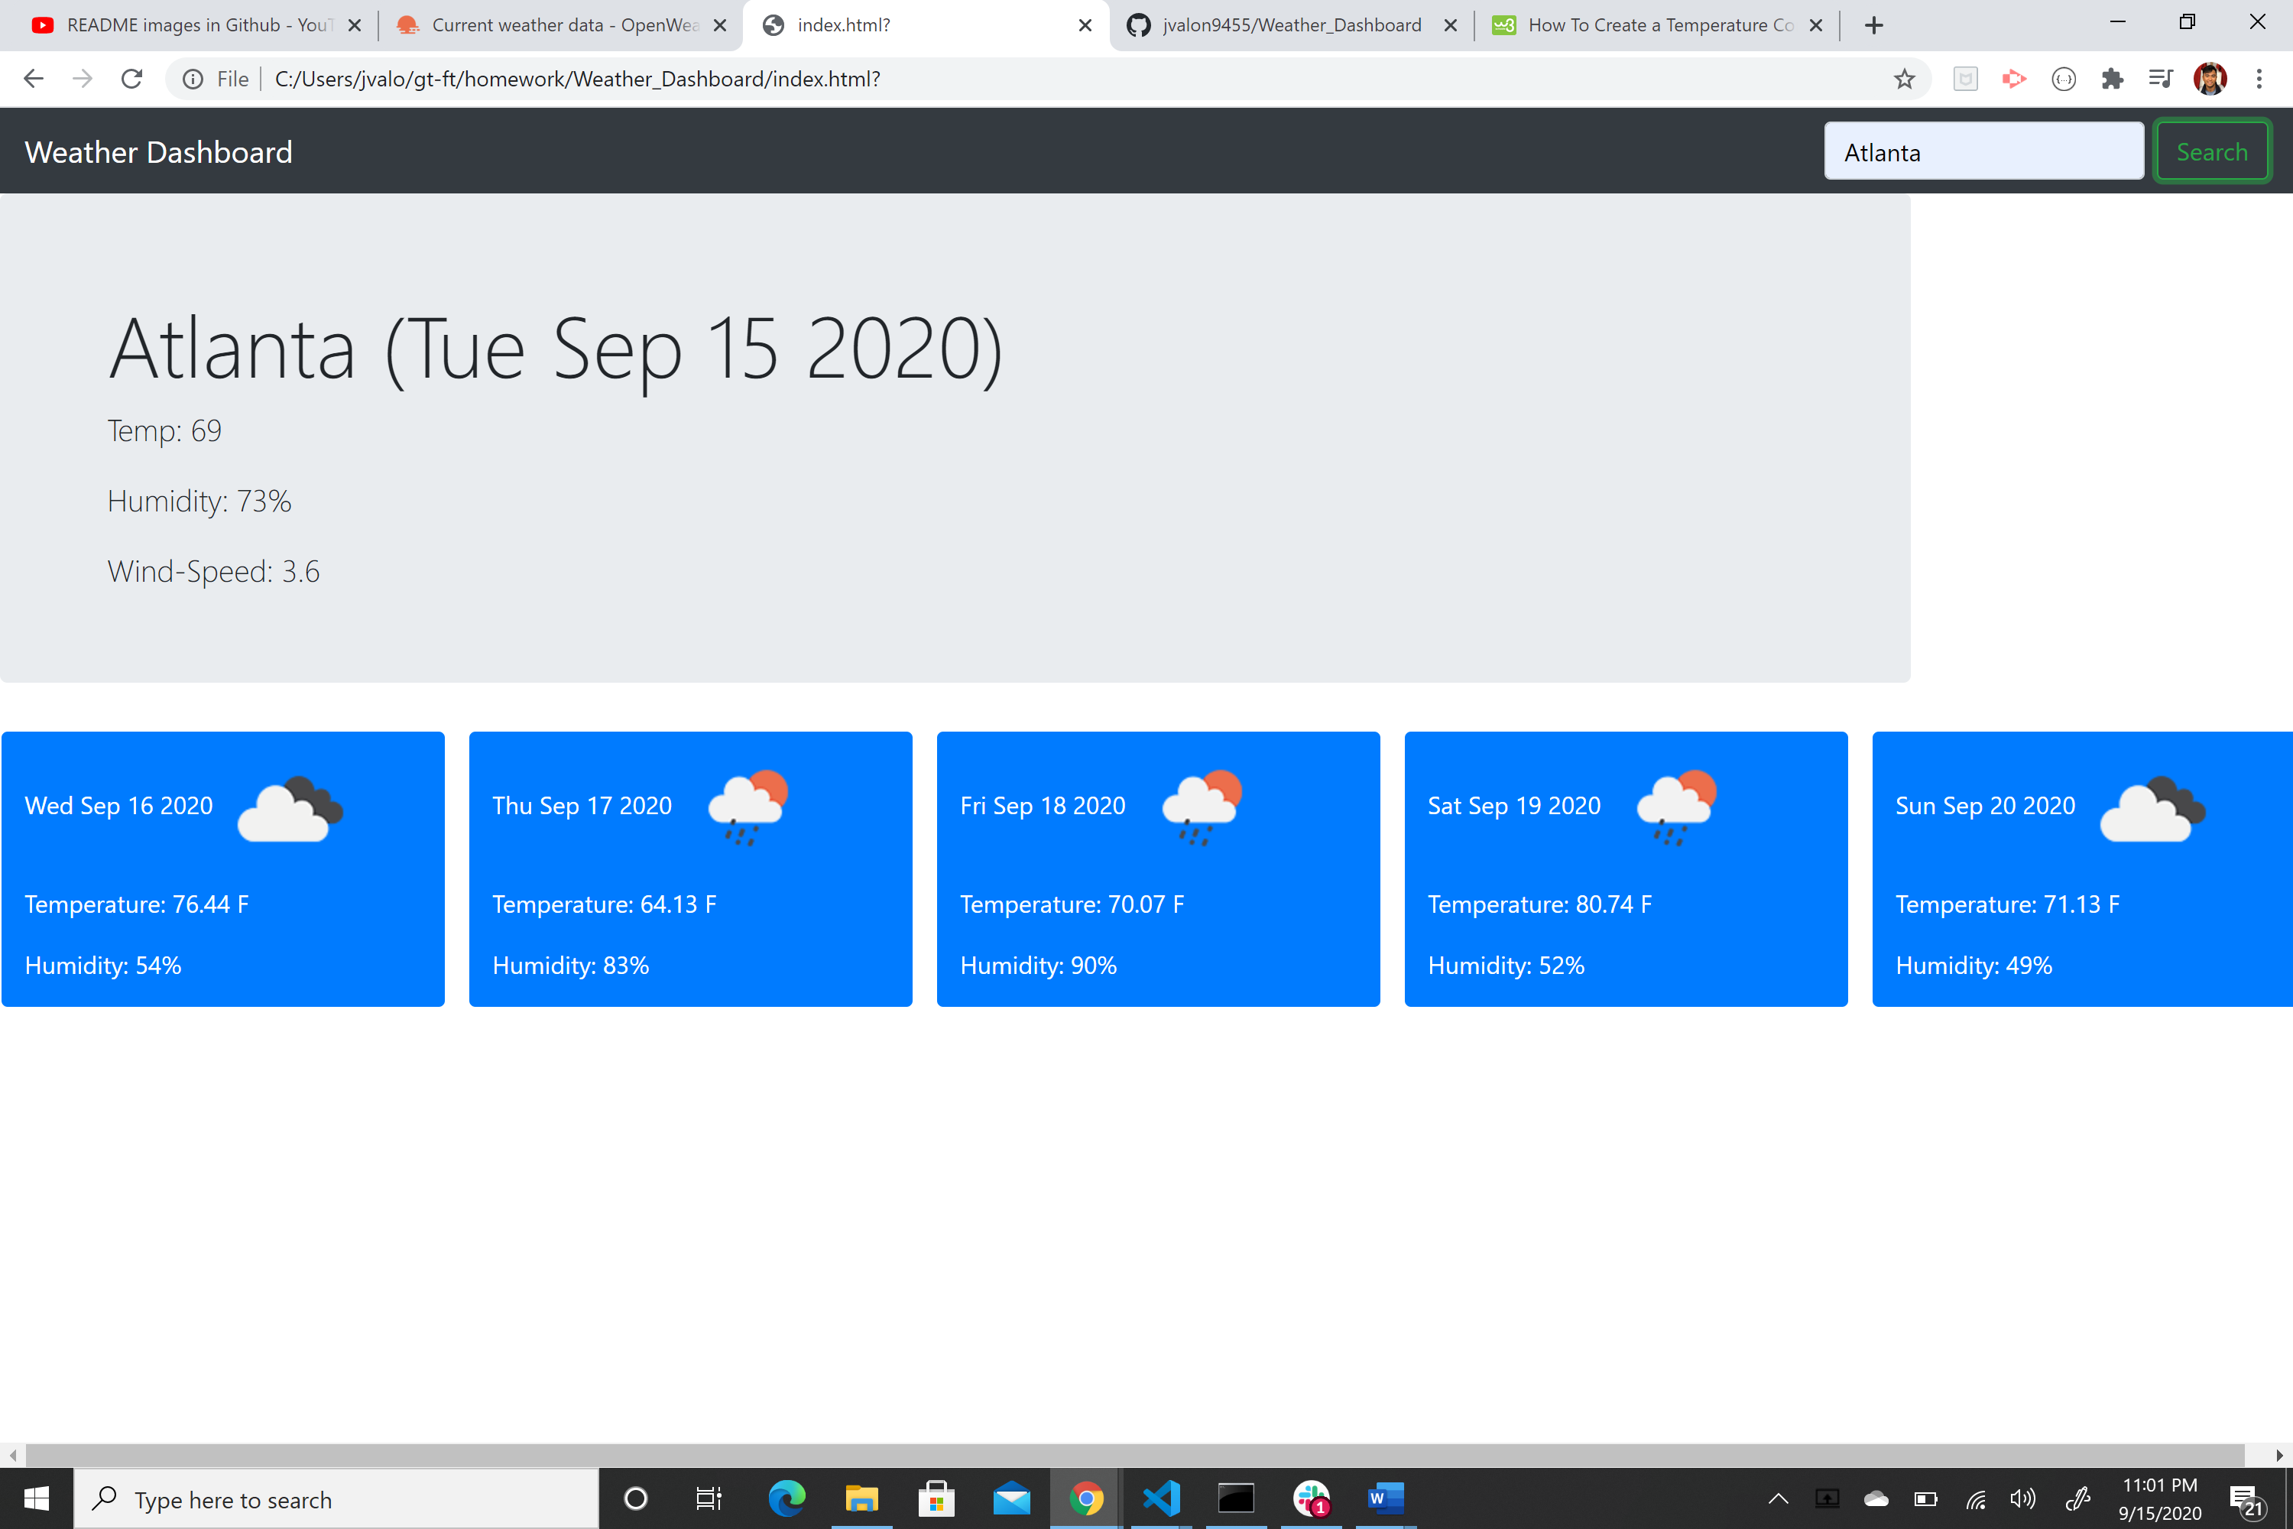Open Chrome's three-dot menu

(x=2262, y=78)
